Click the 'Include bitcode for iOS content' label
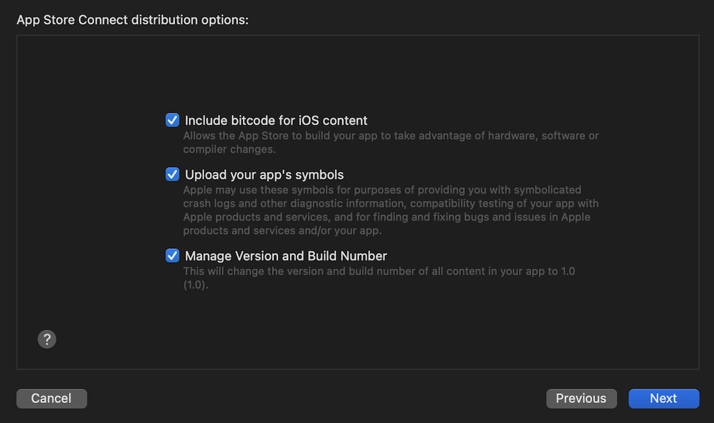Screen dimensions: 714x423 [x=276, y=120]
